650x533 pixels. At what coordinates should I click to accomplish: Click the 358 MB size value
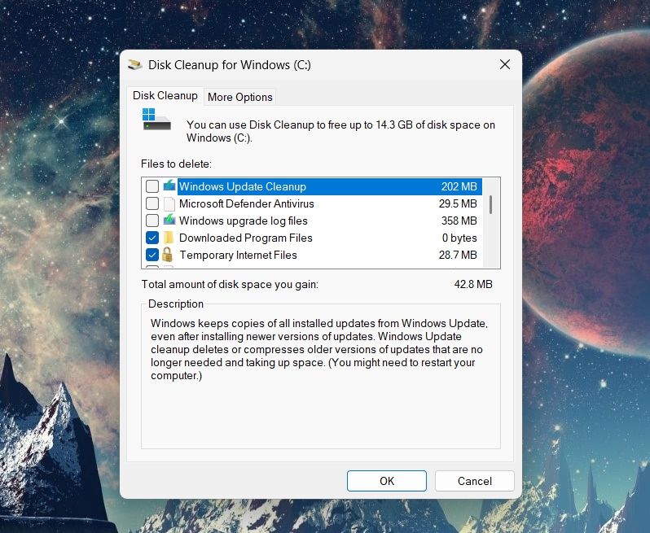click(459, 221)
